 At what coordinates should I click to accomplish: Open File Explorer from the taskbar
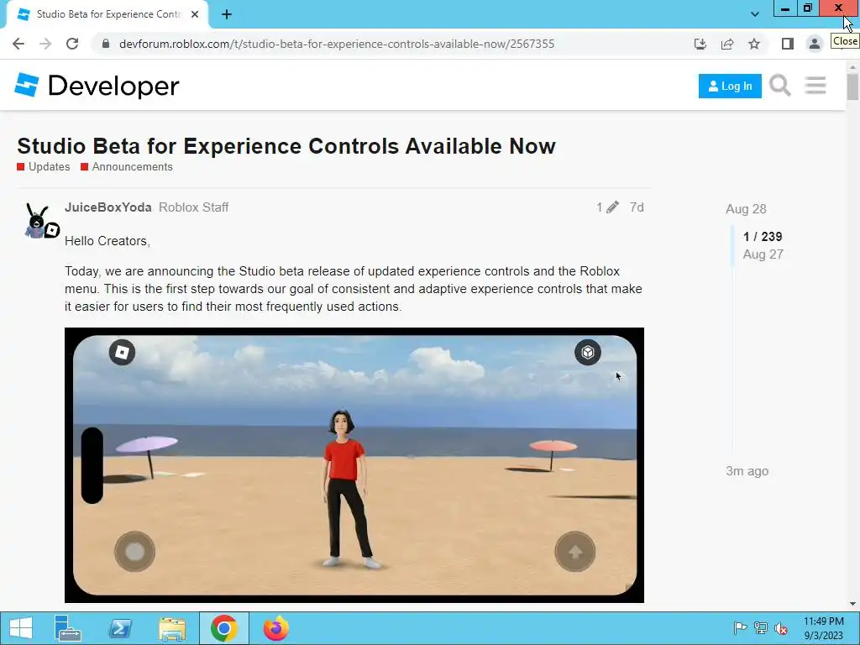coord(171,628)
